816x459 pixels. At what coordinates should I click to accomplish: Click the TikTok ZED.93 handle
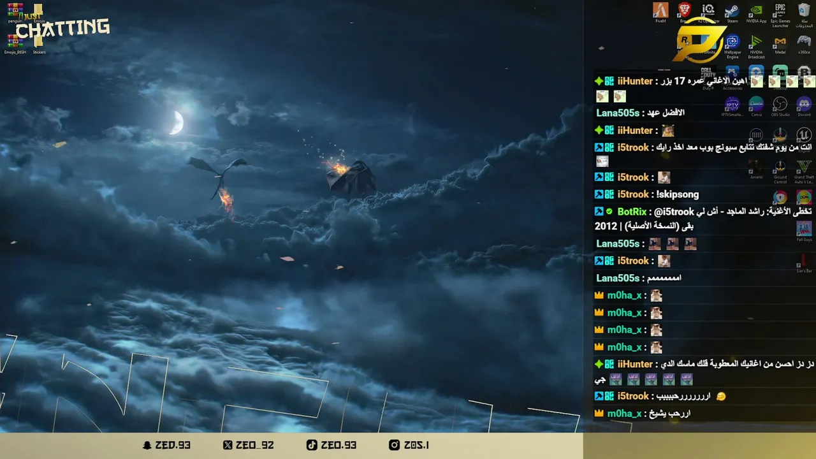[331, 445]
